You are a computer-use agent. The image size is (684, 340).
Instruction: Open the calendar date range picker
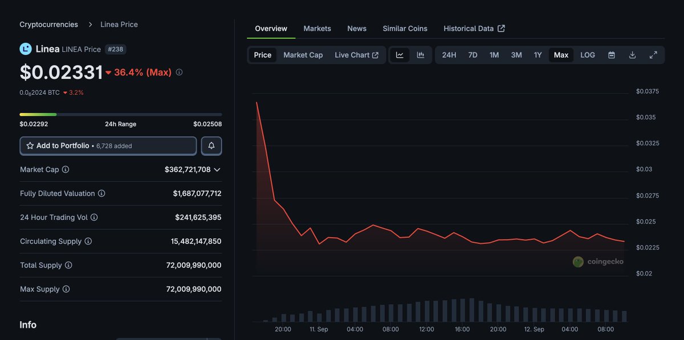tap(612, 55)
